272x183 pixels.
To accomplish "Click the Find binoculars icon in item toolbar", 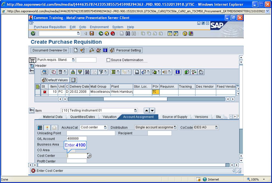I will tap(87, 72).
